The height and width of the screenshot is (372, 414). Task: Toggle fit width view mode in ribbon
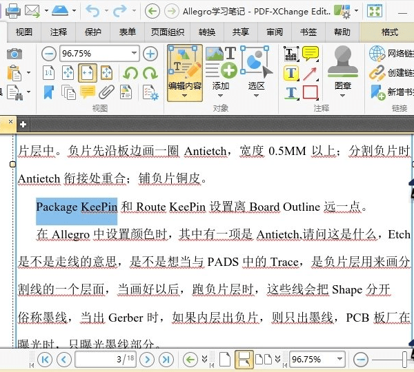tap(88, 73)
